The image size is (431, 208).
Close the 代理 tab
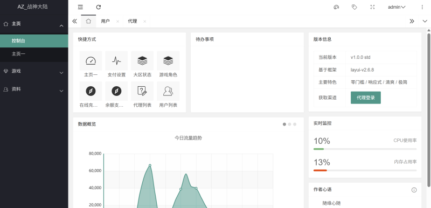pyautogui.click(x=144, y=22)
